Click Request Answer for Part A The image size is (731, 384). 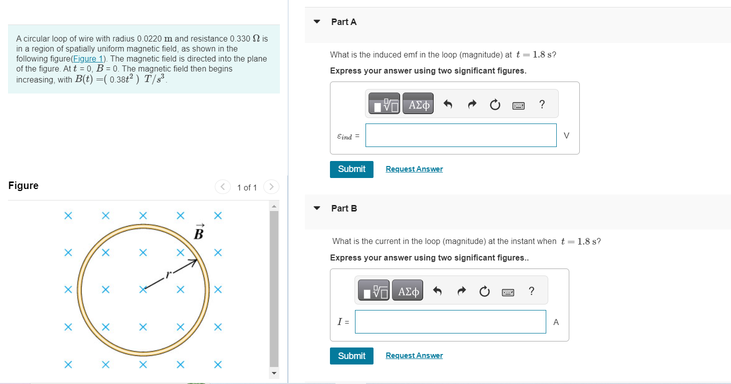pos(414,168)
